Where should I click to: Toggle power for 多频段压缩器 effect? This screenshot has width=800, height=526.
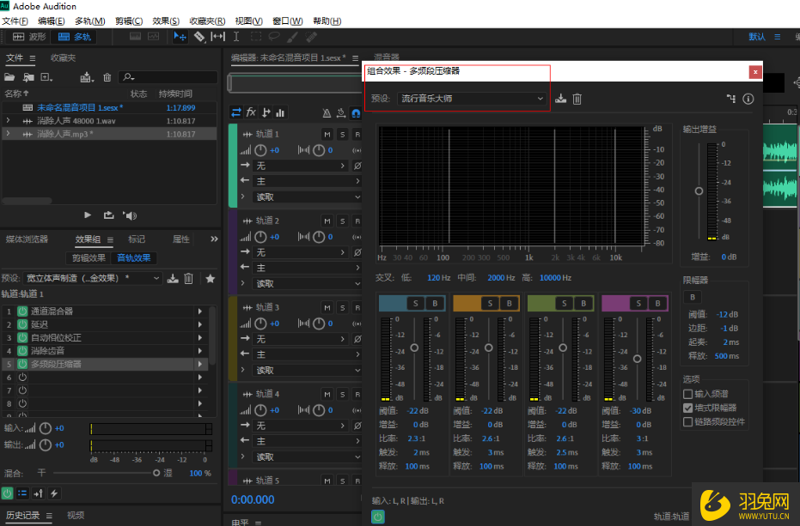[22, 364]
